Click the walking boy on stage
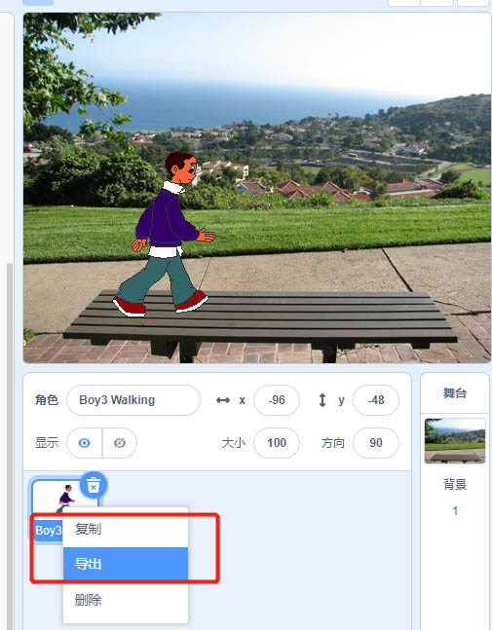The image size is (492, 630). [x=168, y=234]
